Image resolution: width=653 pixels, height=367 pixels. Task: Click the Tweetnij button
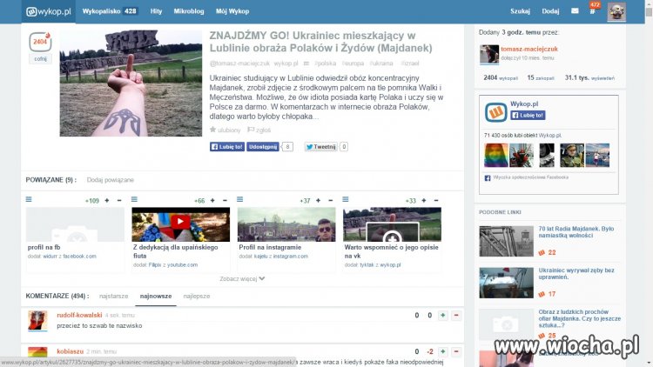pyautogui.click(x=320, y=146)
